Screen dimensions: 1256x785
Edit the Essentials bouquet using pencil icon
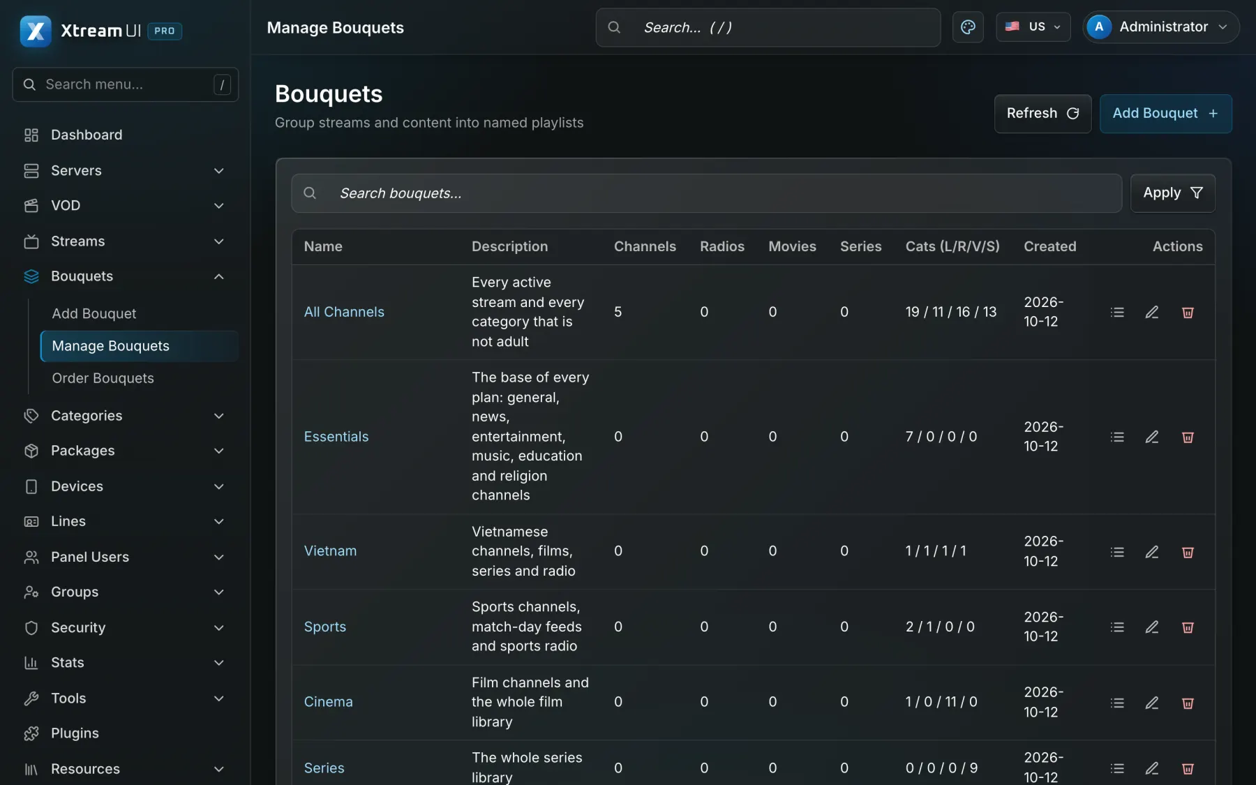(1152, 438)
